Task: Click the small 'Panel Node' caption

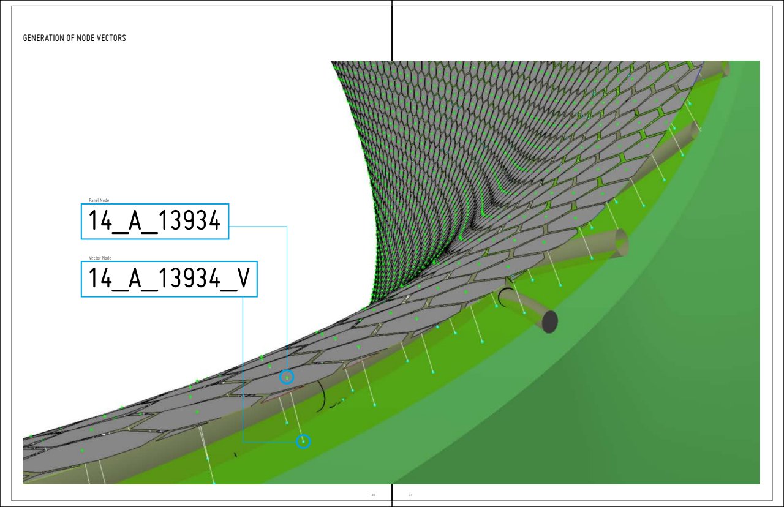Action: pos(99,200)
